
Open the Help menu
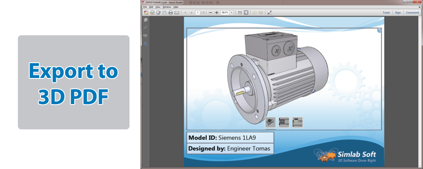pyautogui.click(x=176, y=7)
